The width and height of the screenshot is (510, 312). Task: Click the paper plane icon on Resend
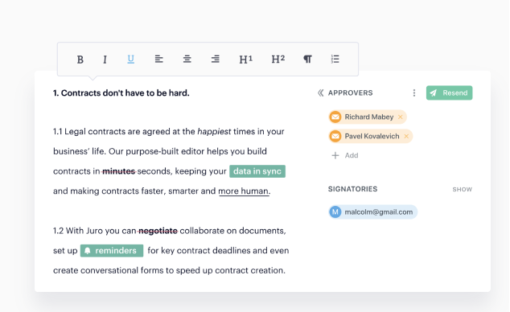[x=434, y=93]
